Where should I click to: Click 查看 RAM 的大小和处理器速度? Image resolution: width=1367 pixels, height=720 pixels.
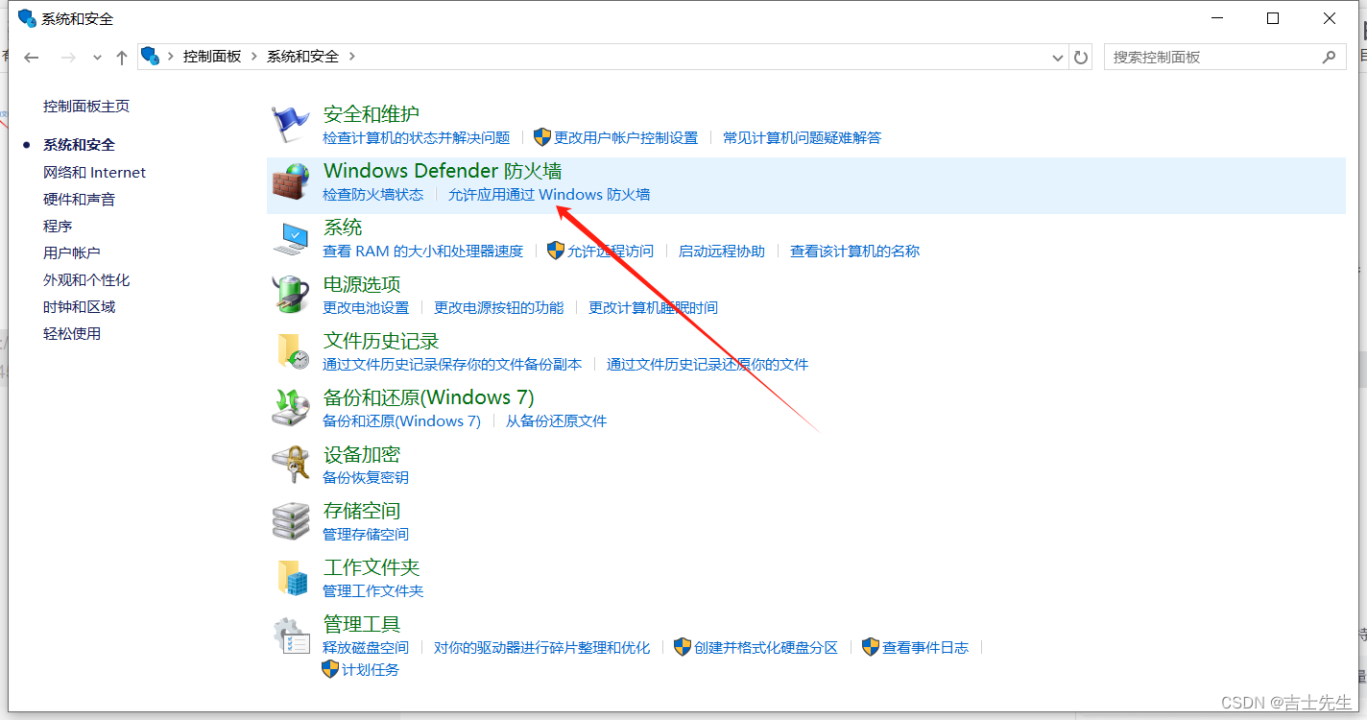pos(423,251)
